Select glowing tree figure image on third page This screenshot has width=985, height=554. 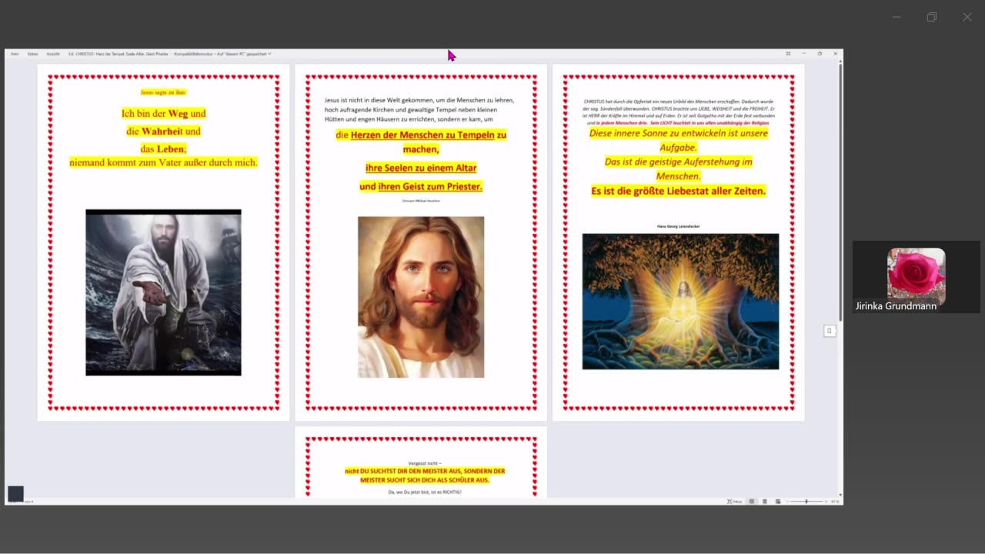(x=680, y=302)
